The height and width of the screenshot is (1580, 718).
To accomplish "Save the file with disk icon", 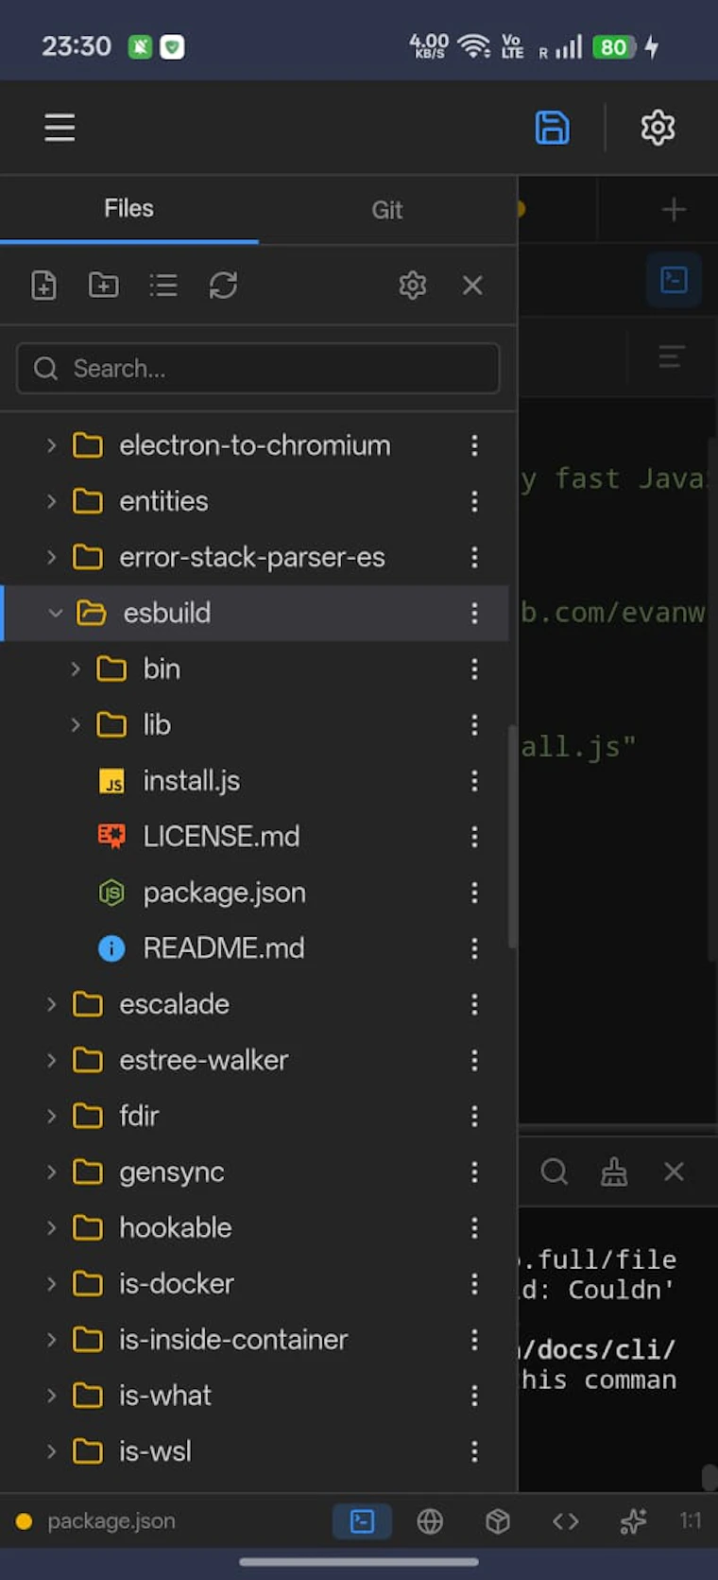I will [552, 128].
